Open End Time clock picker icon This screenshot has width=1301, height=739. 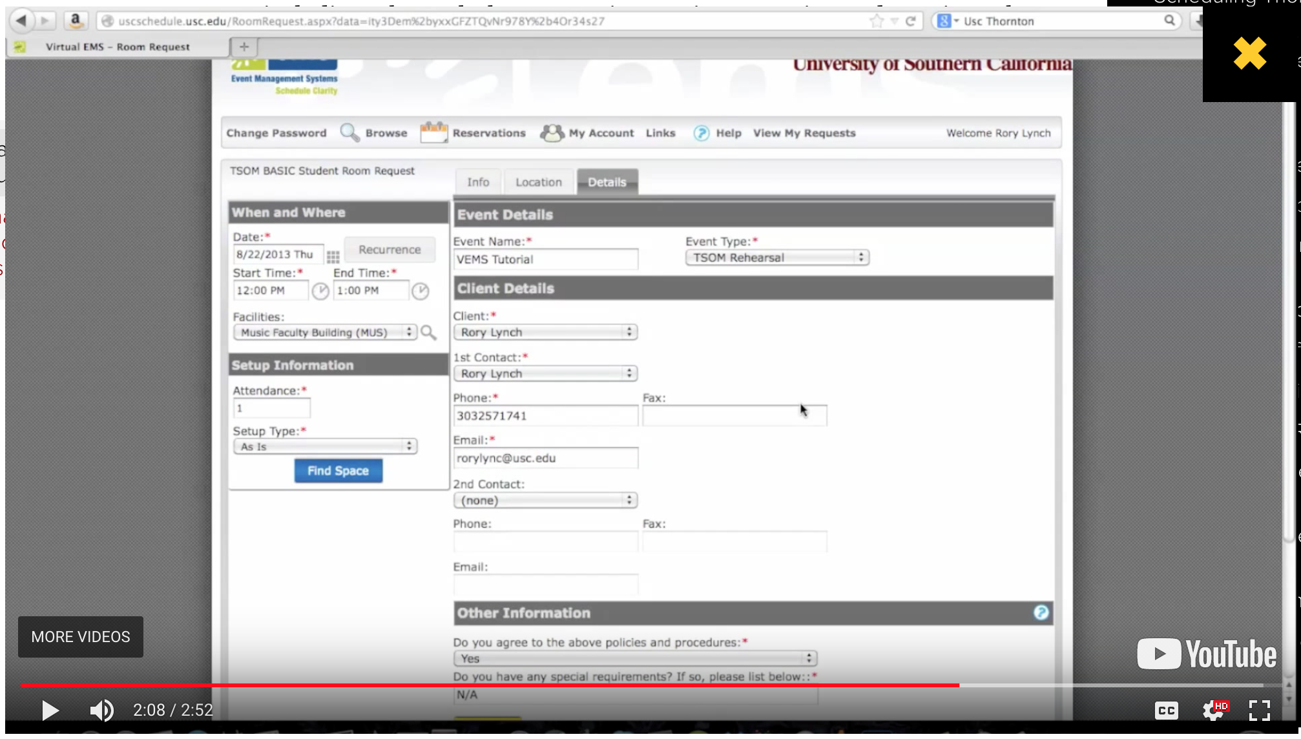pyautogui.click(x=421, y=291)
